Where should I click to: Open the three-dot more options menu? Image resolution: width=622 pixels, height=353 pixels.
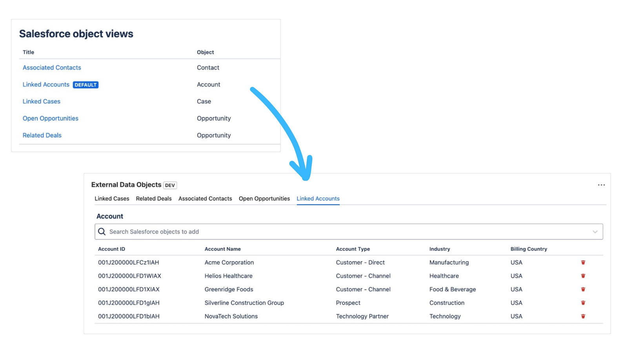(x=601, y=185)
